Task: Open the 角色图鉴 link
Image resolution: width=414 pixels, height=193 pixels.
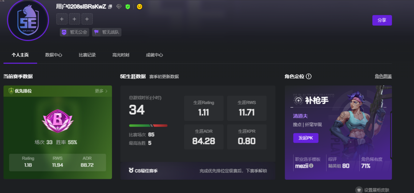Action: coord(383,76)
